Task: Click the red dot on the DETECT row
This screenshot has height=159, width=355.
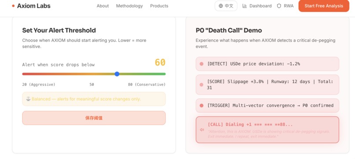Action: (201, 64)
